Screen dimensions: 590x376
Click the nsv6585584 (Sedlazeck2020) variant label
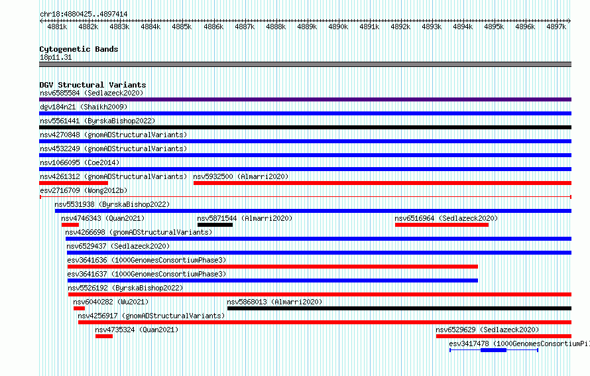click(x=91, y=93)
